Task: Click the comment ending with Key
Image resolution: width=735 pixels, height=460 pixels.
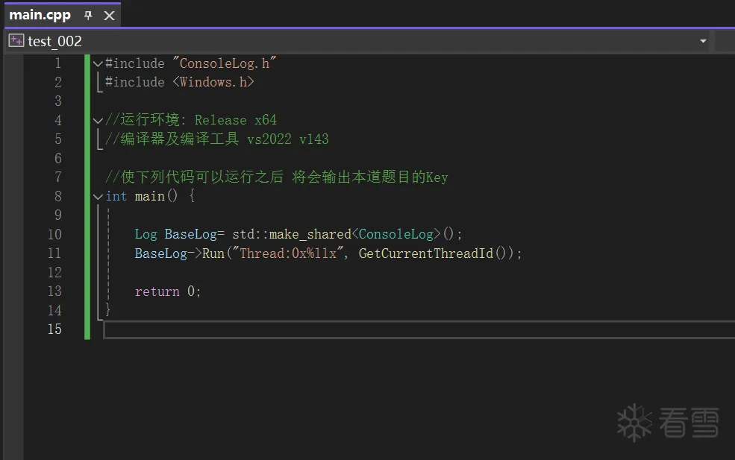Action: point(277,177)
